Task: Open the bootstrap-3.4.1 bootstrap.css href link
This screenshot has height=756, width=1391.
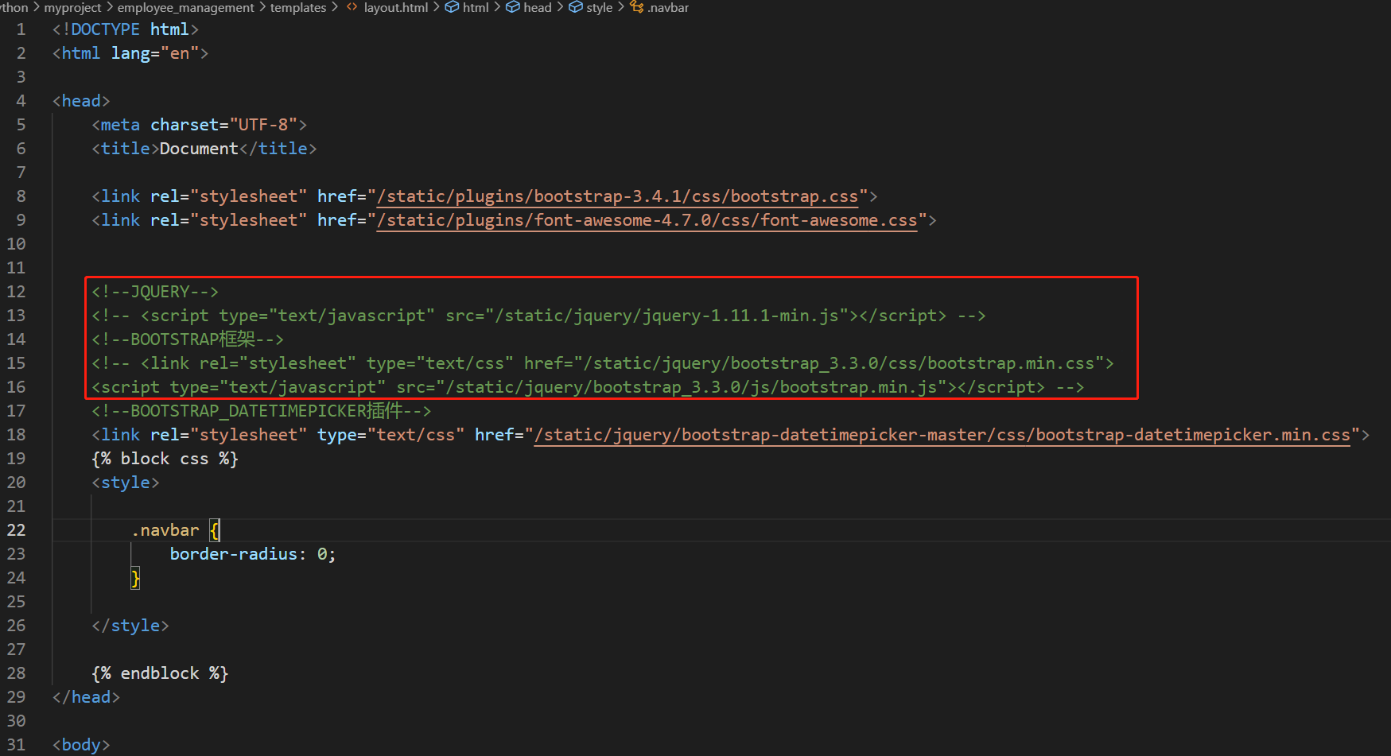Action: click(618, 196)
